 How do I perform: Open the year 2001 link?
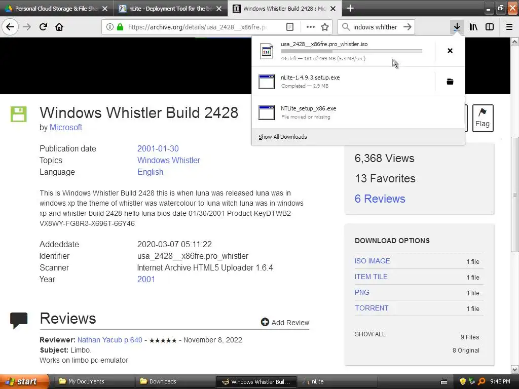pyautogui.click(x=146, y=279)
